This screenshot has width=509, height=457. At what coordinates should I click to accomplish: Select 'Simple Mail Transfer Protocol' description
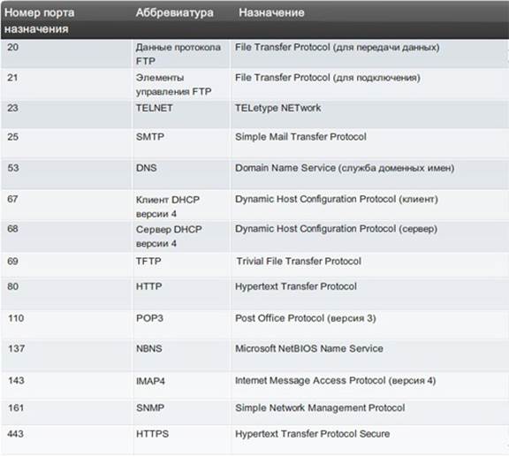pyautogui.click(x=300, y=137)
